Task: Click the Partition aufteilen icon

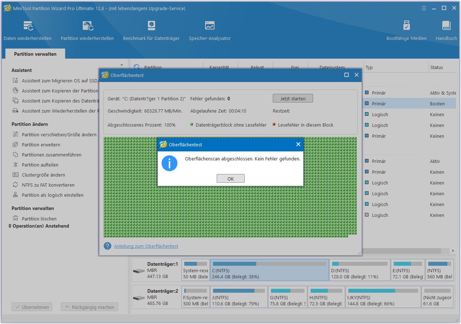Action: pyautogui.click(x=15, y=165)
